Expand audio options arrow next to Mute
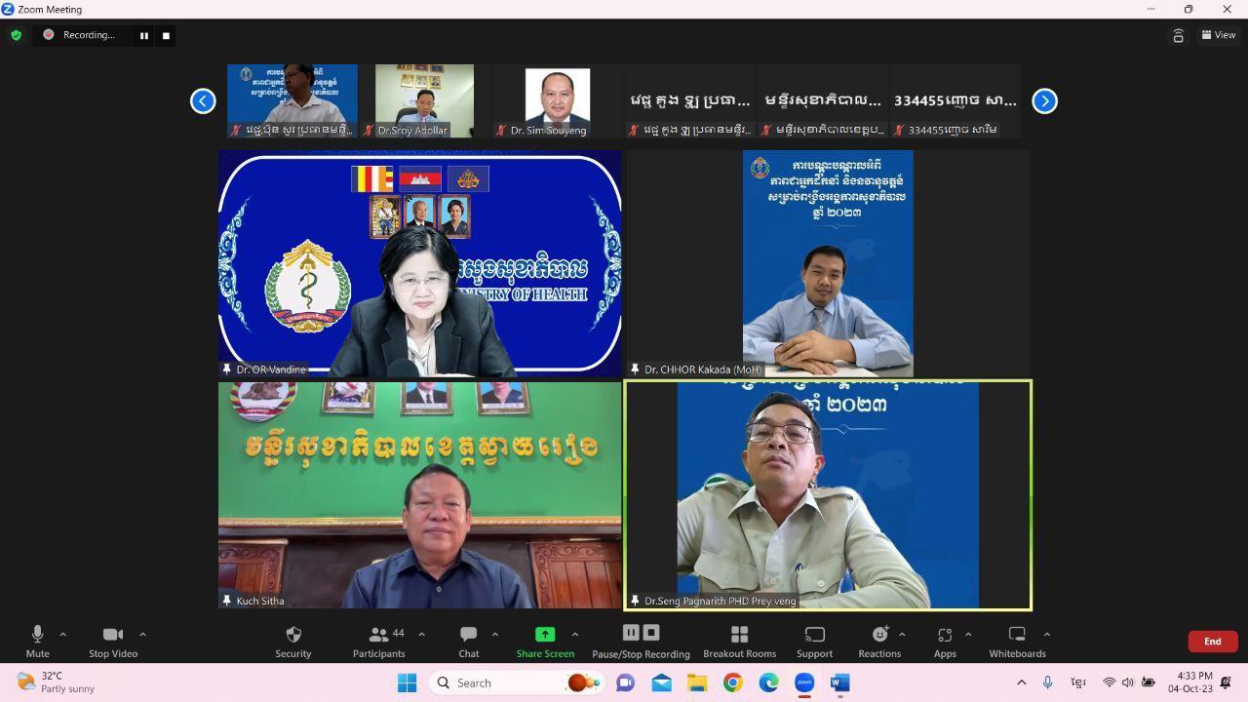 (63, 634)
